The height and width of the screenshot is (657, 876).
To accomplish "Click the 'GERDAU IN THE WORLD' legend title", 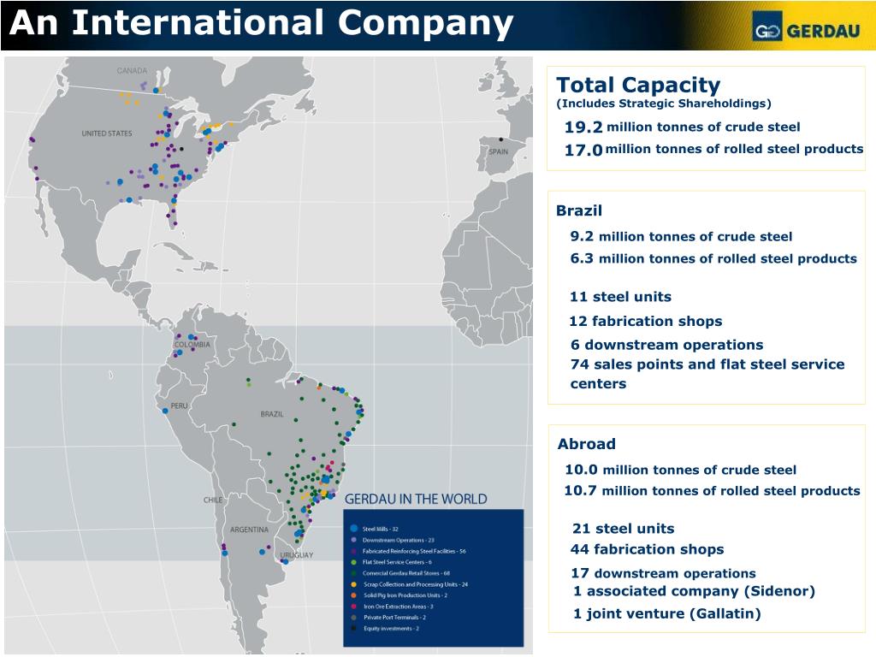I will click(416, 499).
